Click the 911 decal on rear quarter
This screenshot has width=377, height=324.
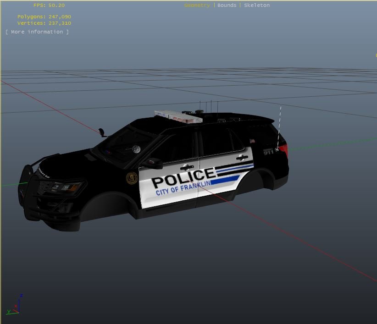tap(268, 151)
